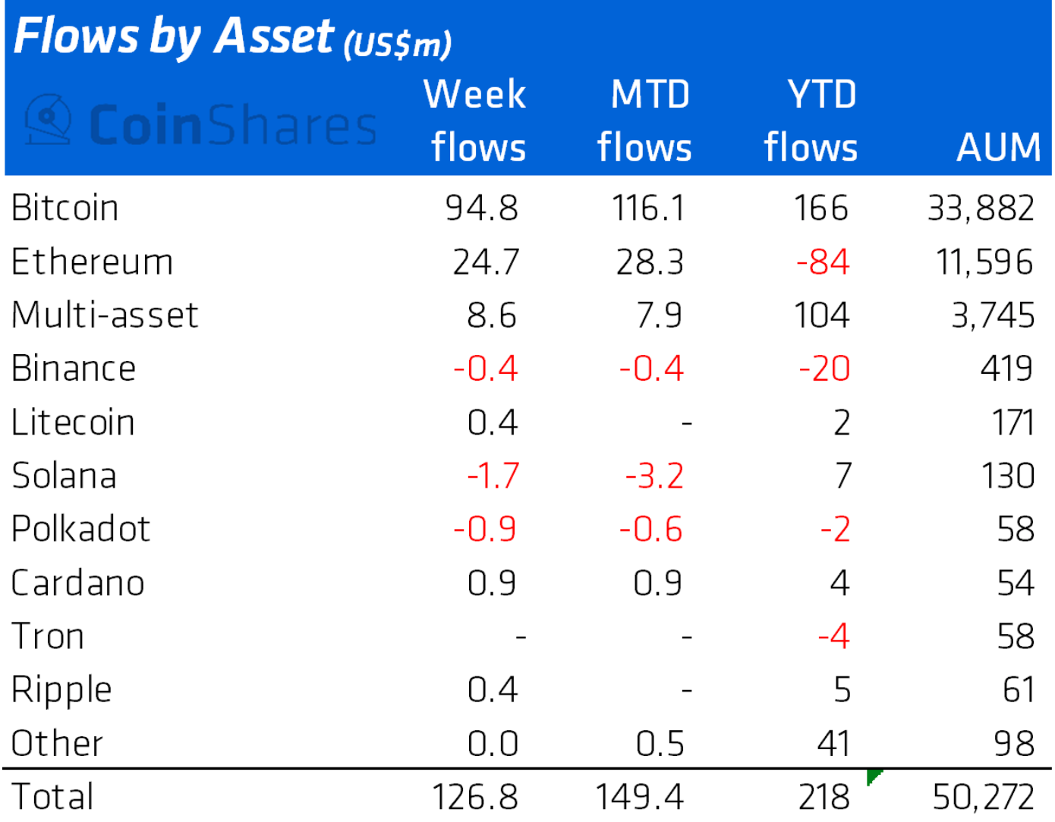Viewport: 1055px width, 822px height.
Task: Select the Week flows column header
Action: tap(477, 120)
